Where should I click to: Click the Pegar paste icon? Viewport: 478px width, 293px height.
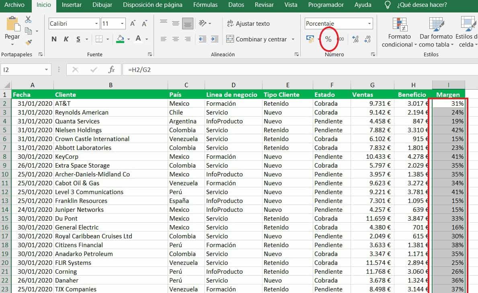click(13, 24)
